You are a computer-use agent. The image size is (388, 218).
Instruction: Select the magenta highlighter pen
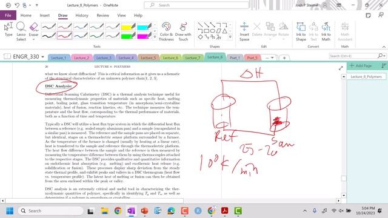[144, 36]
